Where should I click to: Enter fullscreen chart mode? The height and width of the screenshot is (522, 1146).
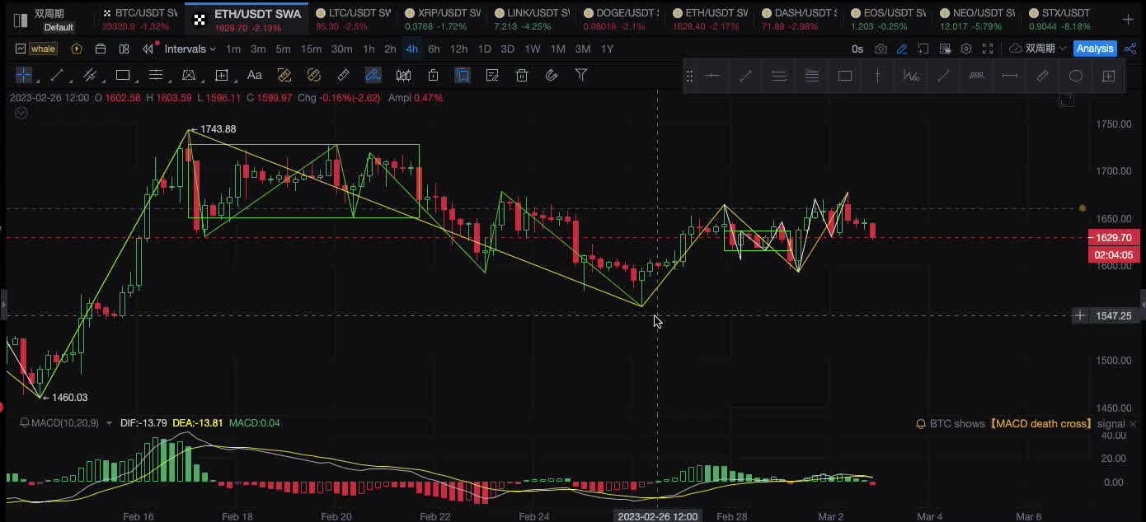[x=989, y=49]
